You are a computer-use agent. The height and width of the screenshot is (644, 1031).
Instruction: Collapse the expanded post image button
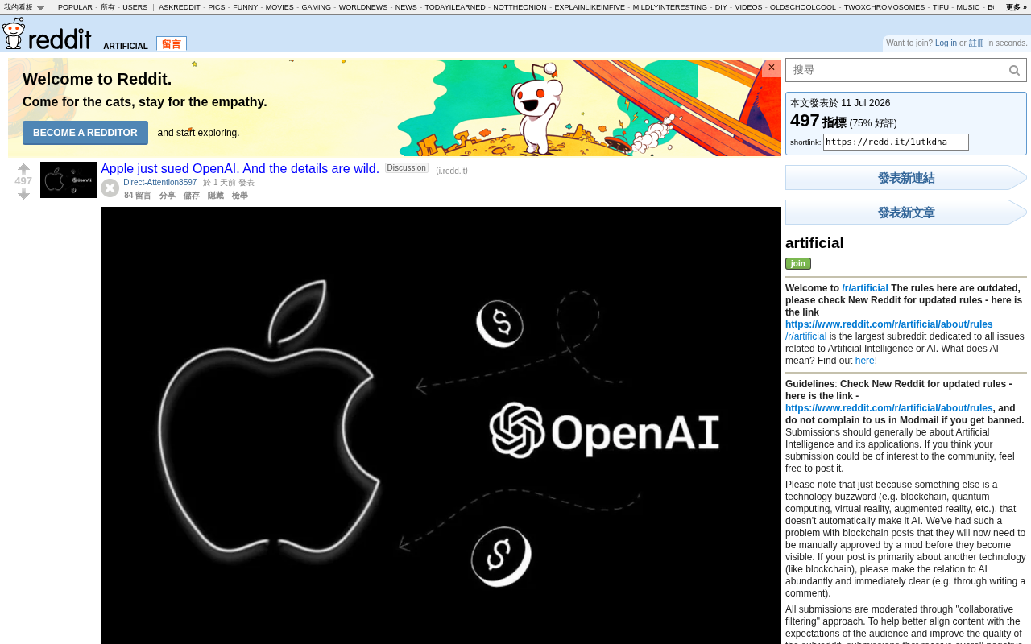click(x=110, y=188)
